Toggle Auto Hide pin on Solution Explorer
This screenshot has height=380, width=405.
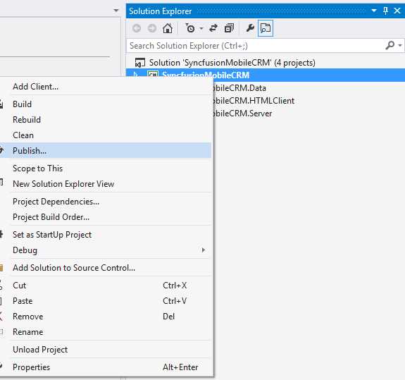pos(385,11)
